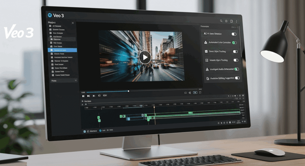Turn off Intelligent Audio Enhancement switch
The width and height of the screenshot is (305, 166).
click(236, 69)
